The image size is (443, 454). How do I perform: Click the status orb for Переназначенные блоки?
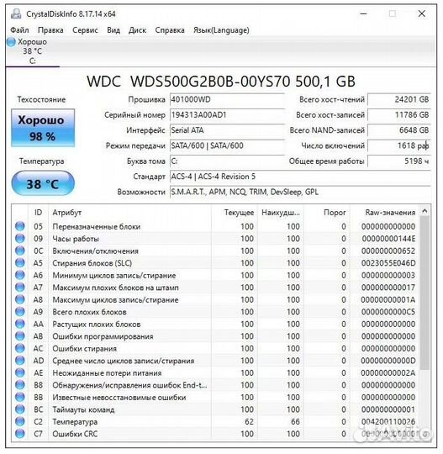20,226
